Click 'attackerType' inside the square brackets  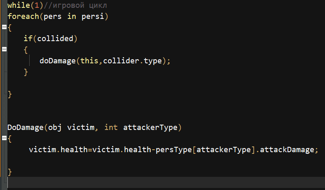click(x=223, y=150)
